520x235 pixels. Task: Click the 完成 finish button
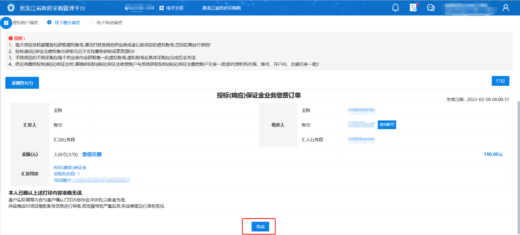click(260, 226)
